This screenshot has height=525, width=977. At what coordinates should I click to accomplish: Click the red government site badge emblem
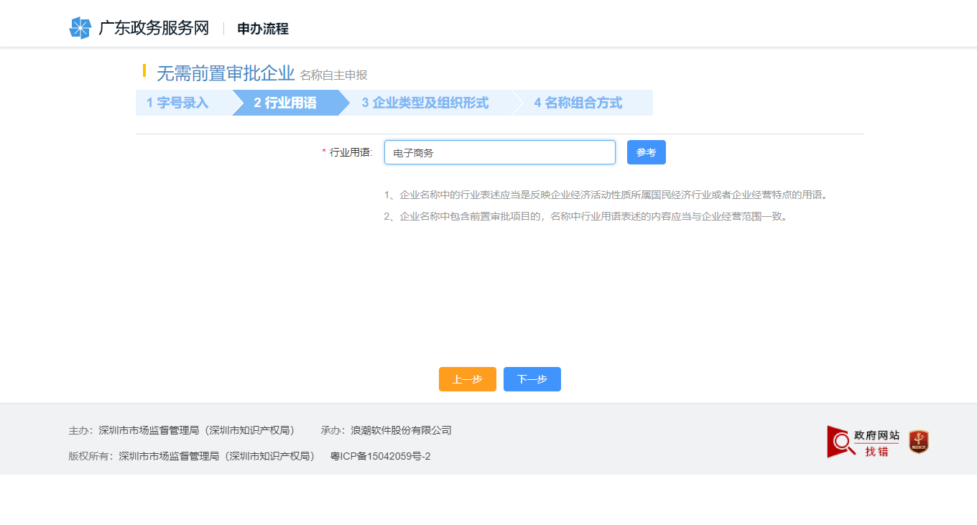pyautogui.click(x=918, y=442)
